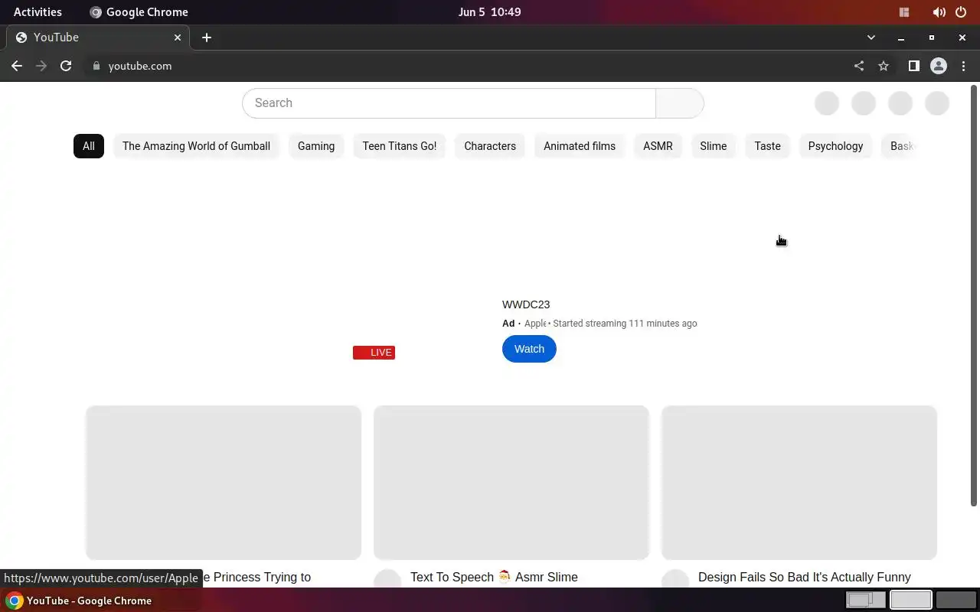Open the Chrome side panel icon
This screenshot has width=980, height=612.
[913, 66]
